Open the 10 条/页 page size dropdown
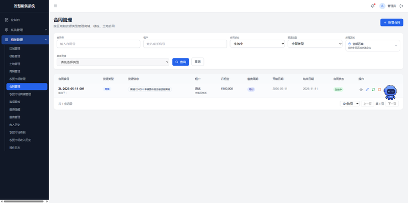The height and width of the screenshot is (203, 408). 349,104
